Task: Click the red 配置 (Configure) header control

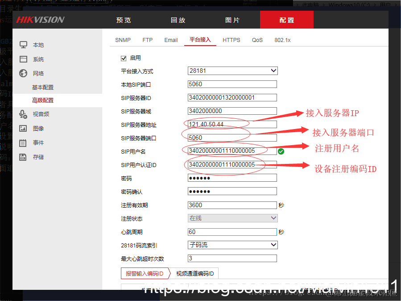Action: (x=286, y=20)
